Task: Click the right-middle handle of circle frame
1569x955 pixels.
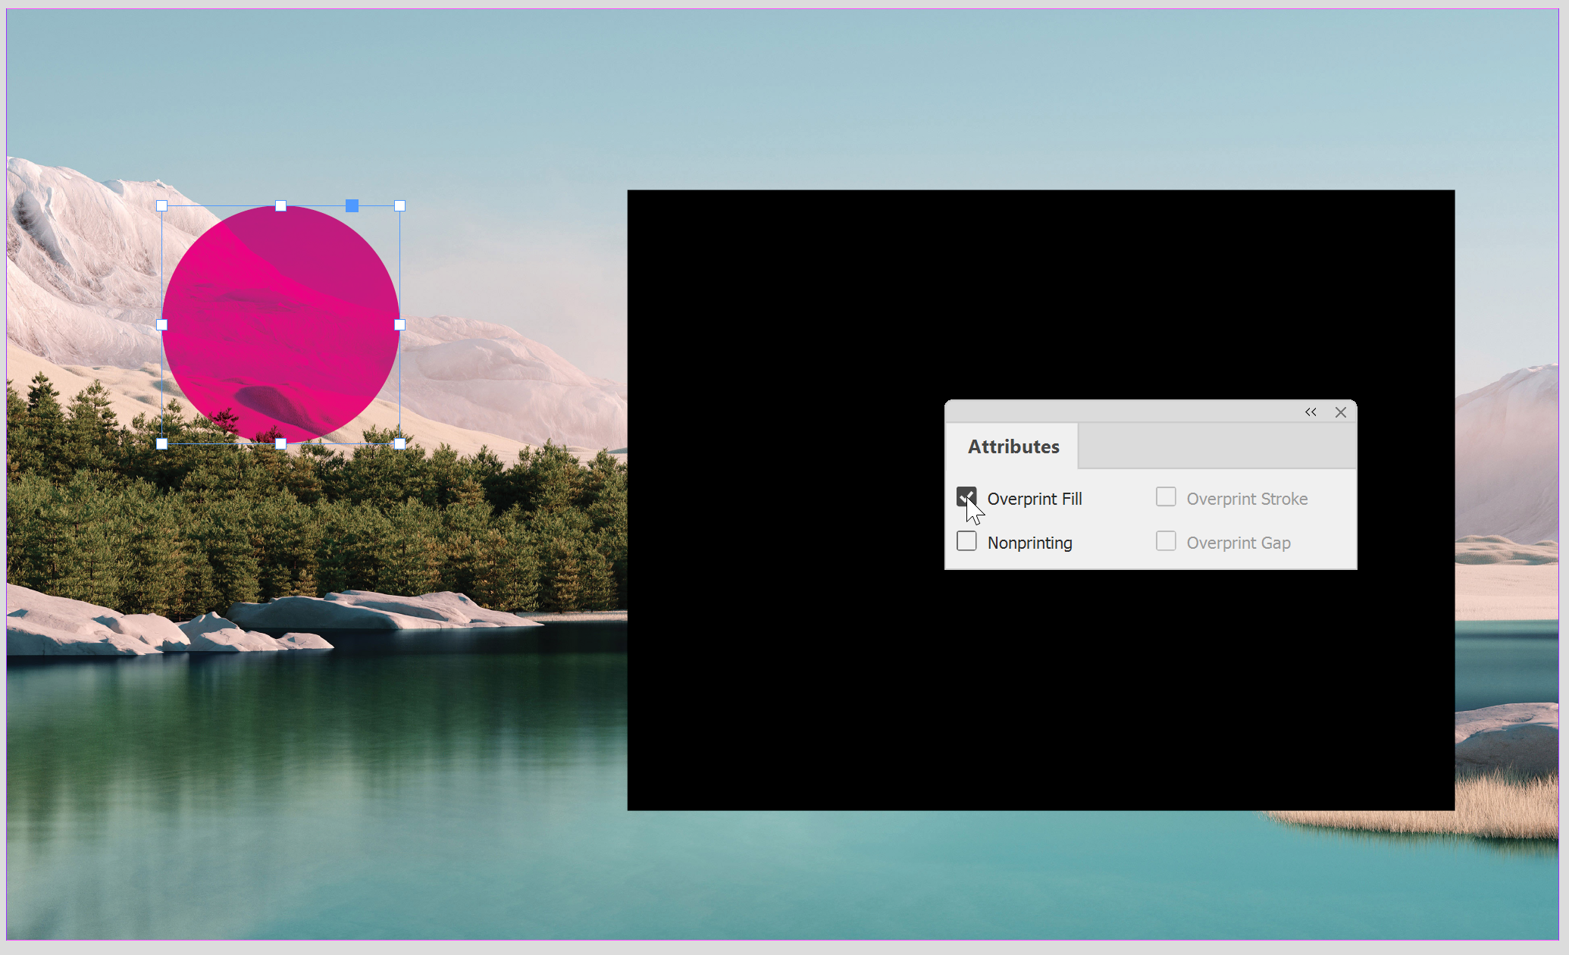Action: 400,324
